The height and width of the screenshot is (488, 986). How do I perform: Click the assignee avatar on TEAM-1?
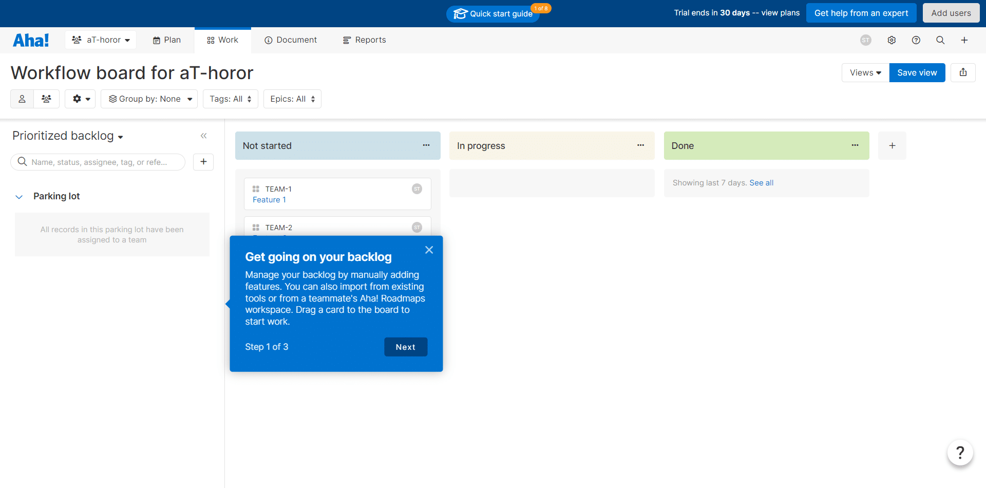click(417, 189)
